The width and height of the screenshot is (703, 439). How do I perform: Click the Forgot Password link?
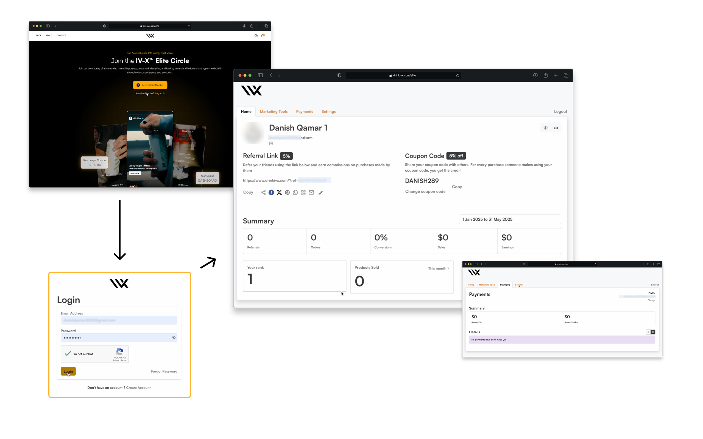point(164,371)
